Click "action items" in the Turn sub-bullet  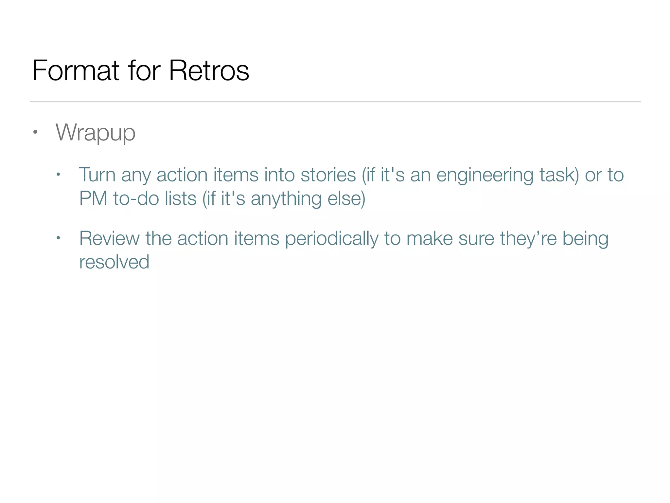coord(208,175)
